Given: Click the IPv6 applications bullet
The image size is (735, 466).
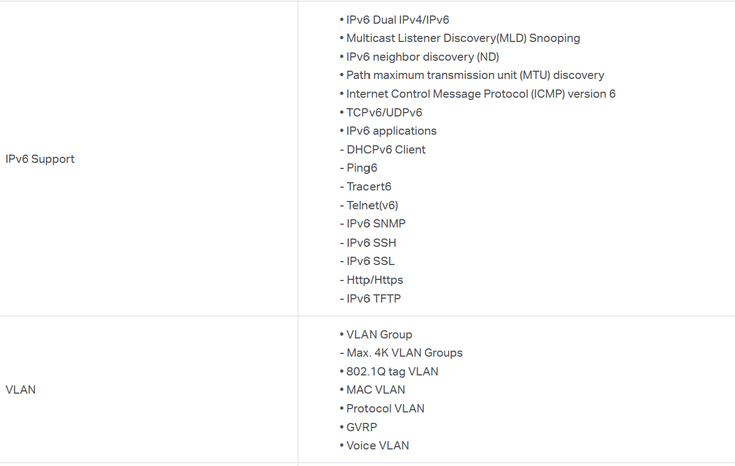Looking at the screenshot, I should tap(388, 131).
